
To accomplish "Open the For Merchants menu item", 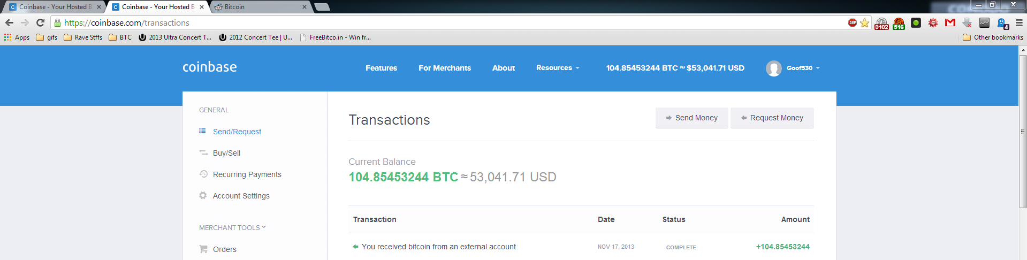I will (445, 68).
